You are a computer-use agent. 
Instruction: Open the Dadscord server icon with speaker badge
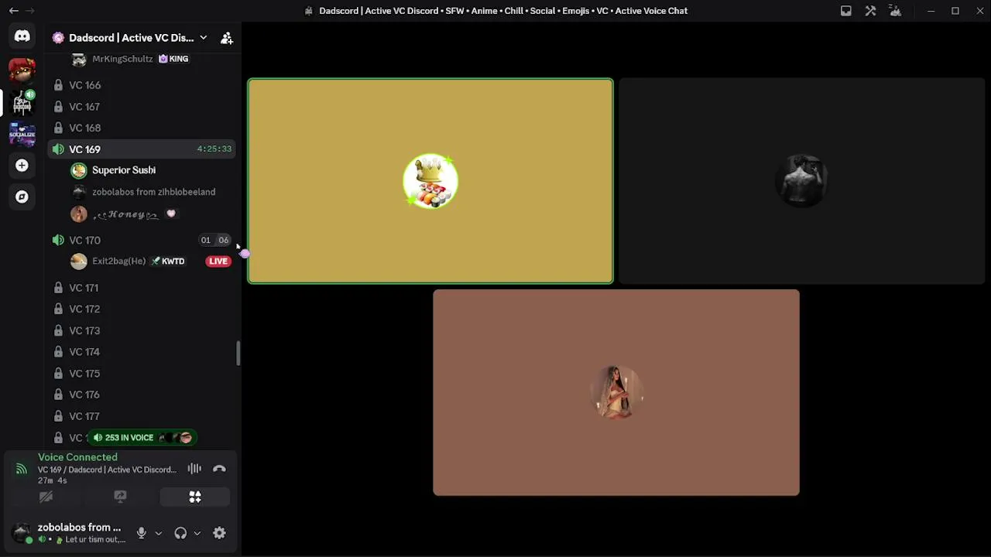point(22,102)
